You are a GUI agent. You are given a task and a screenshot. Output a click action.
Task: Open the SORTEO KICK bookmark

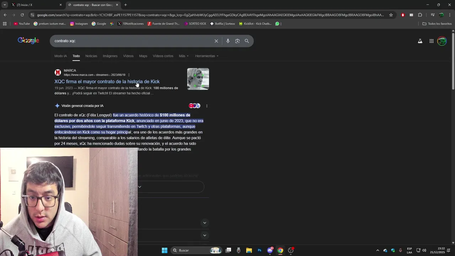pyautogui.click(x=195, y=24)
